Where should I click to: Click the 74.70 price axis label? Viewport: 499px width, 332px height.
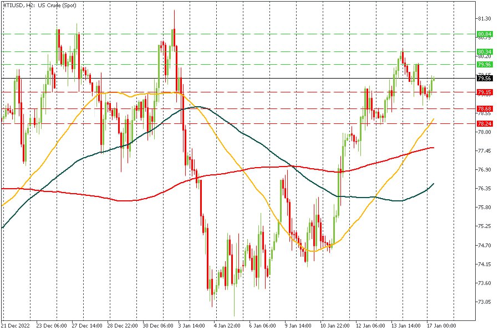(485, 245)
